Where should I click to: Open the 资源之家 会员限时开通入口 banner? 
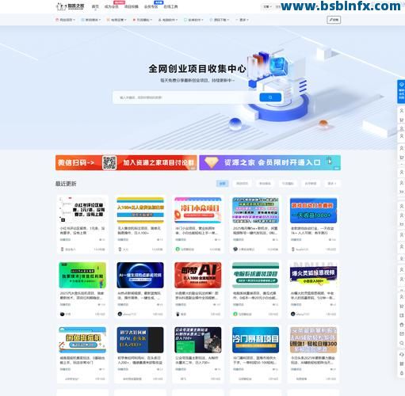coord(269,162)
